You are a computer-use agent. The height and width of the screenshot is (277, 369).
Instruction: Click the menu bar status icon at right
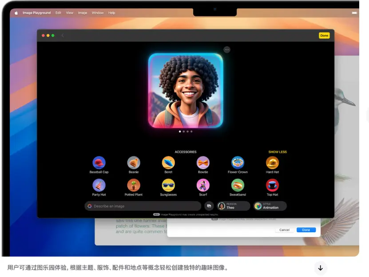pos(354,13)
